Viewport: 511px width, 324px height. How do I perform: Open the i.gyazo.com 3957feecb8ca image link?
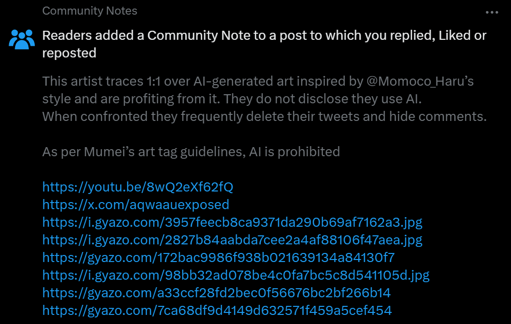pyautogui.click(x=232, y=222)
